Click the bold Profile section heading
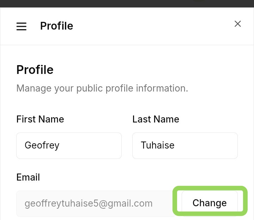254x220 pixels. pyautogui.click(x=35, y=70)
